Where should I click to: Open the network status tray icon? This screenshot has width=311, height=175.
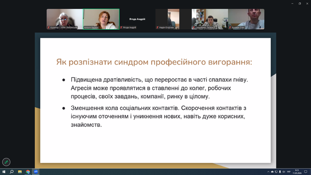tap(276, 172)
